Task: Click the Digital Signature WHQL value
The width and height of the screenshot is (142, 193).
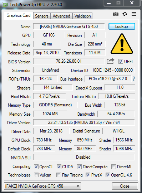Action: click(x=118, y=131)
